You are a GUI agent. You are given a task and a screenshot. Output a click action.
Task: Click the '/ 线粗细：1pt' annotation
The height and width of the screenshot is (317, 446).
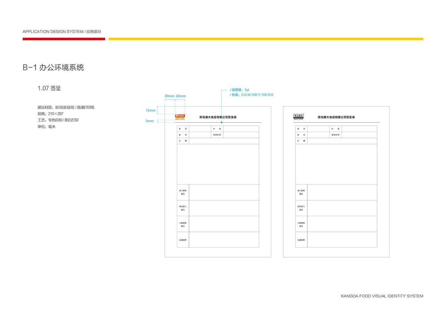pyautogui.click(x=239, y=90)
